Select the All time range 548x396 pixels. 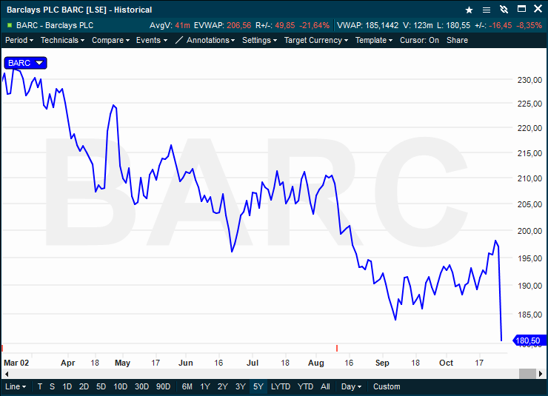coord(325,386)
